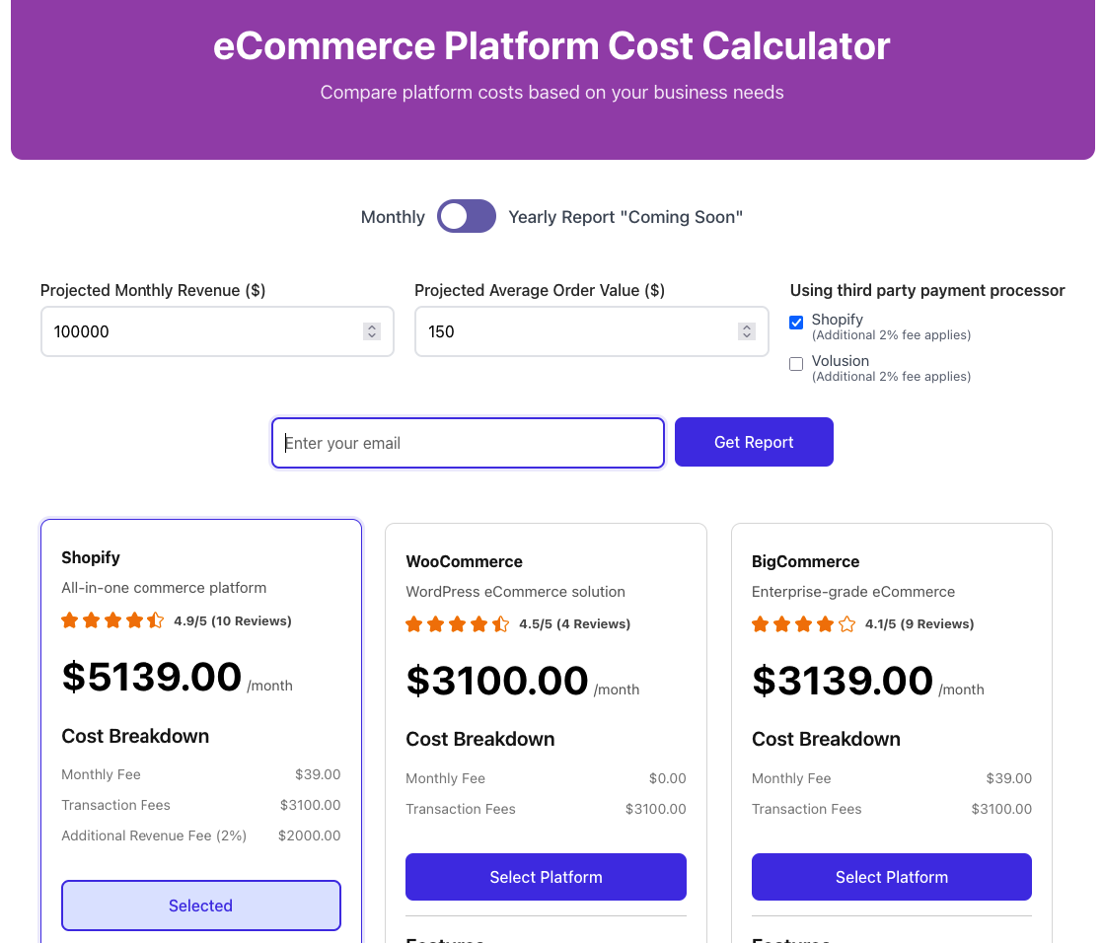Uncheck the Shopify payment processor checkbox
The height and width of the screenshot is (943, 1103).
796,322
